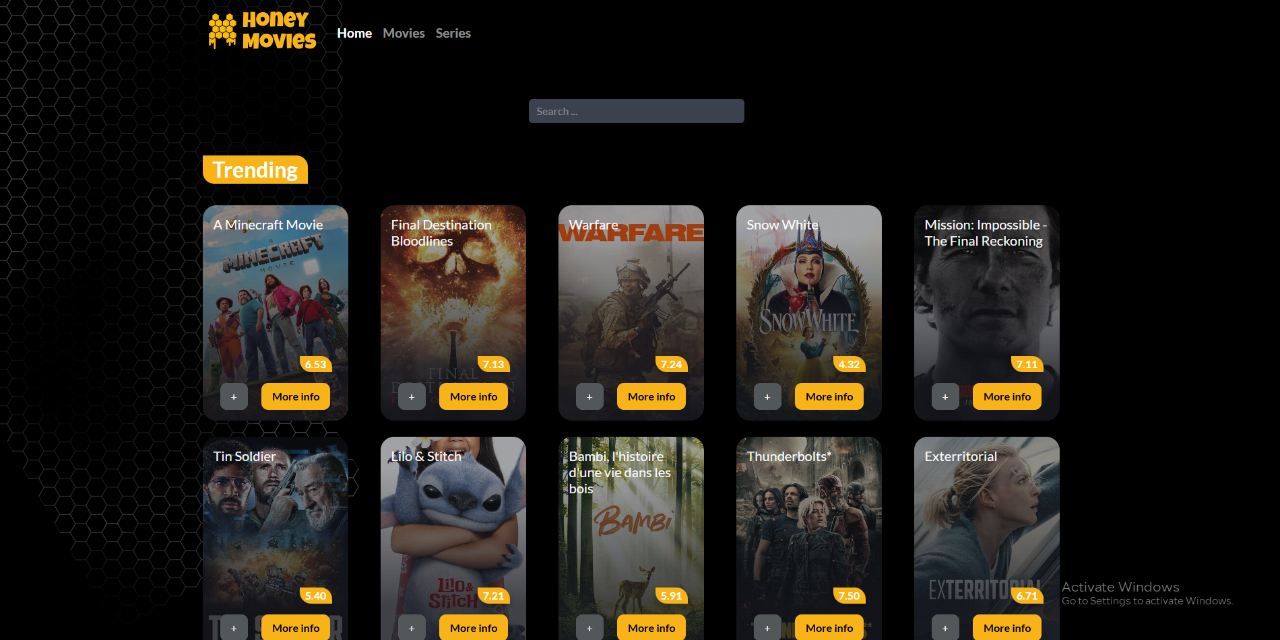Show More info for Mission: Impossible
1280x640 pixels.
(1007, 396)
